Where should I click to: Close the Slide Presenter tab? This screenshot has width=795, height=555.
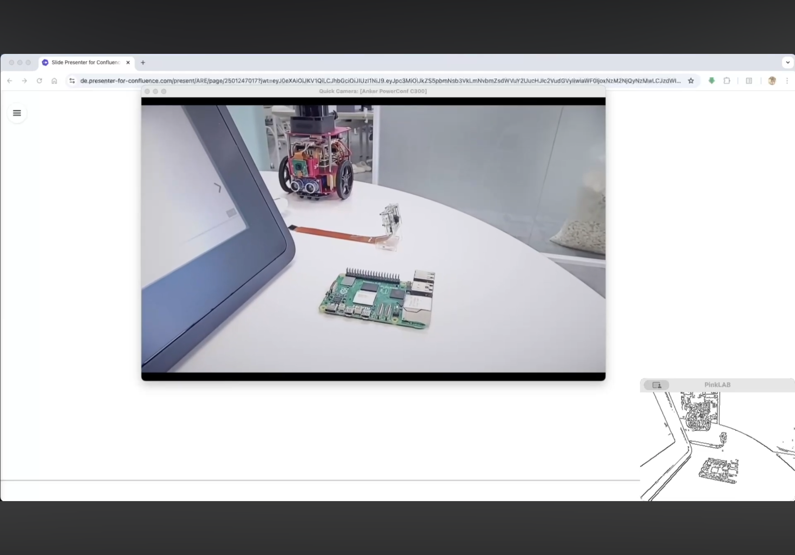[128, 63]
